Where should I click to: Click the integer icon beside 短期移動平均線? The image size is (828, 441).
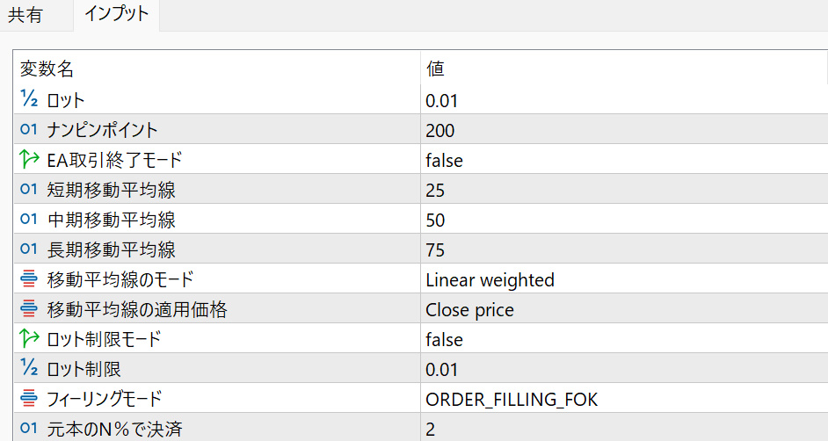(x=28, y=190)
